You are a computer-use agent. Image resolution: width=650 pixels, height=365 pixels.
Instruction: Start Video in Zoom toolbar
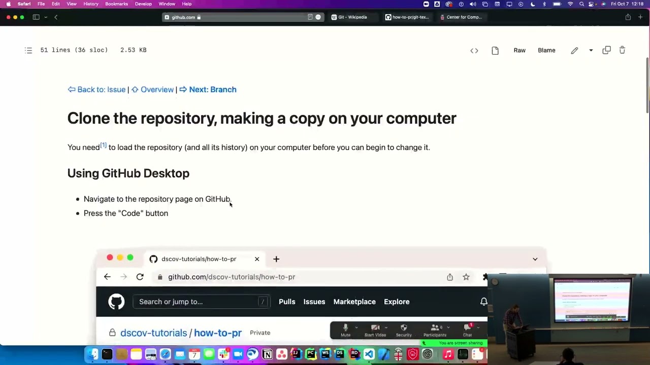click(375, 330)
